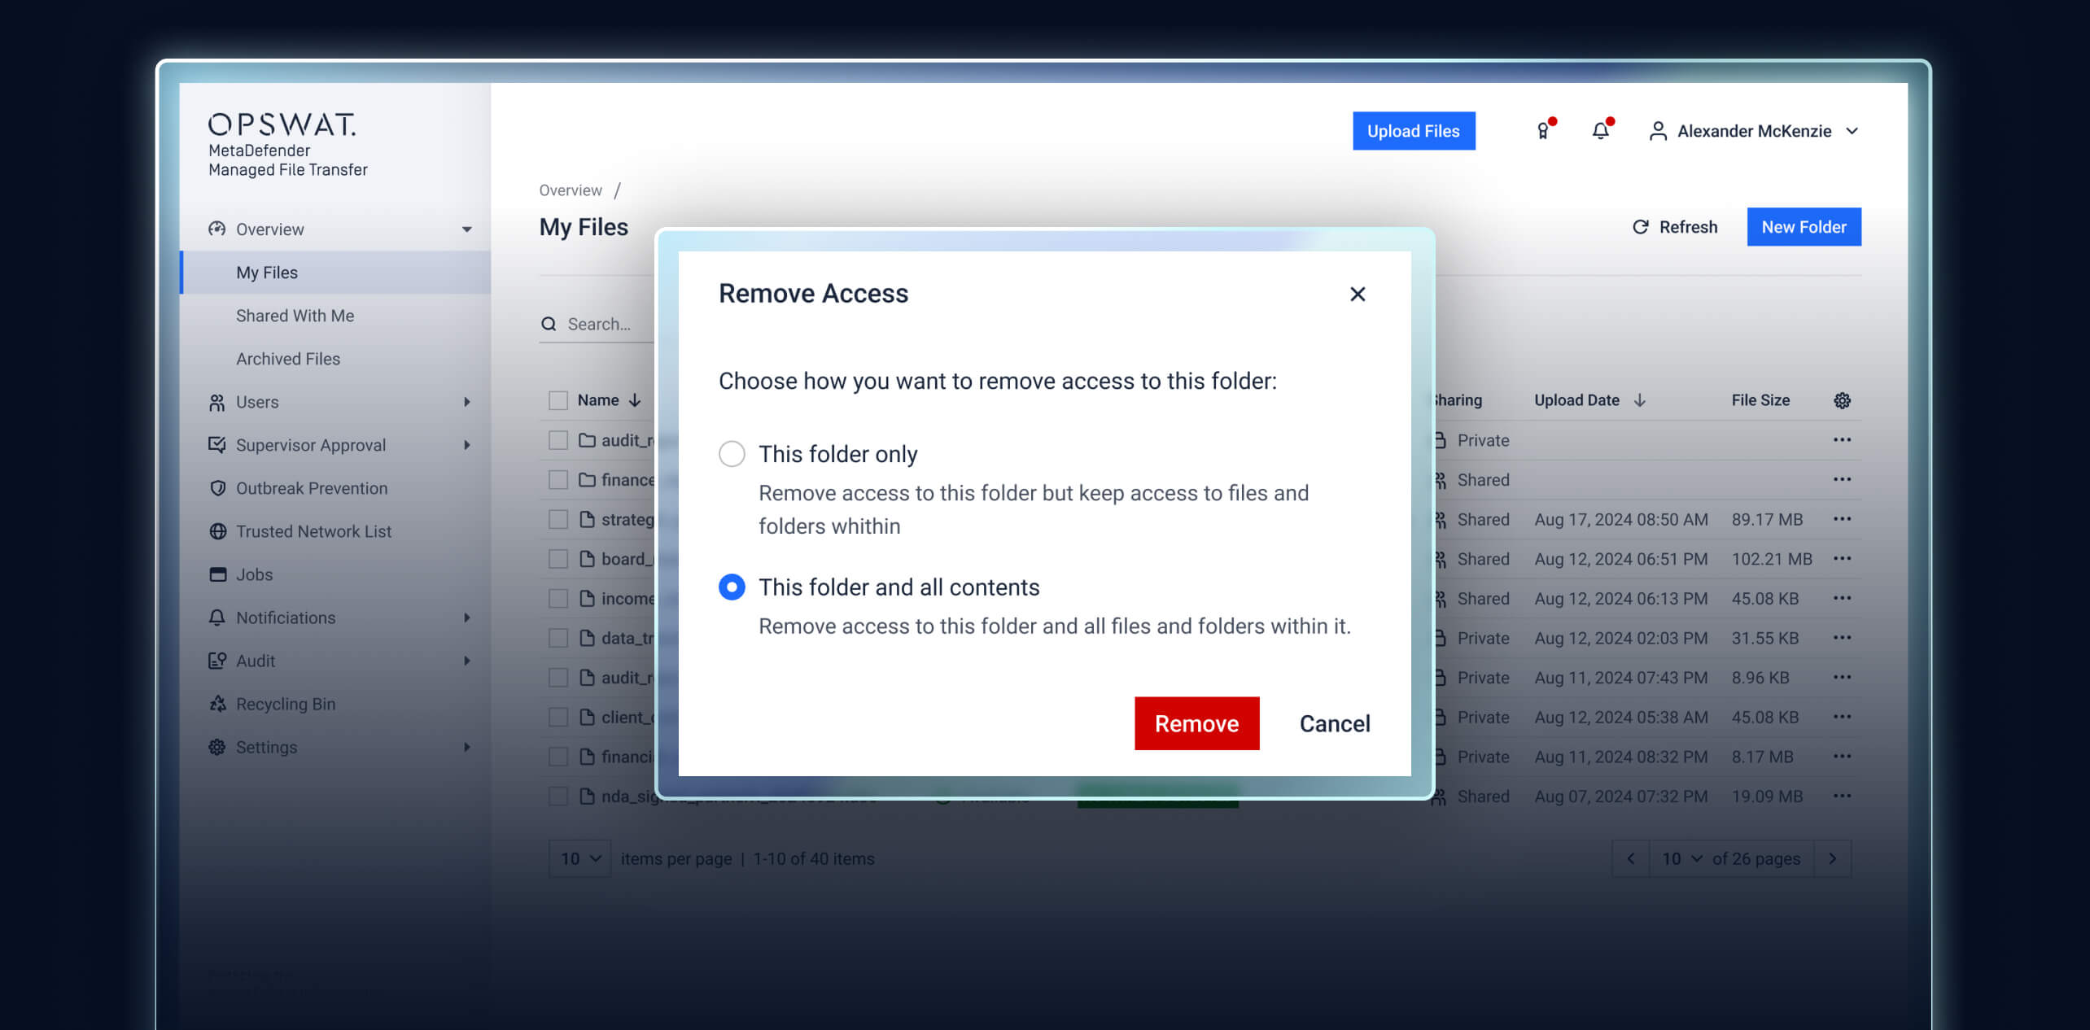This screenshot has height=1030, width=2090.
Task: Open the Recycling Bin
Action: pos(283,704)
